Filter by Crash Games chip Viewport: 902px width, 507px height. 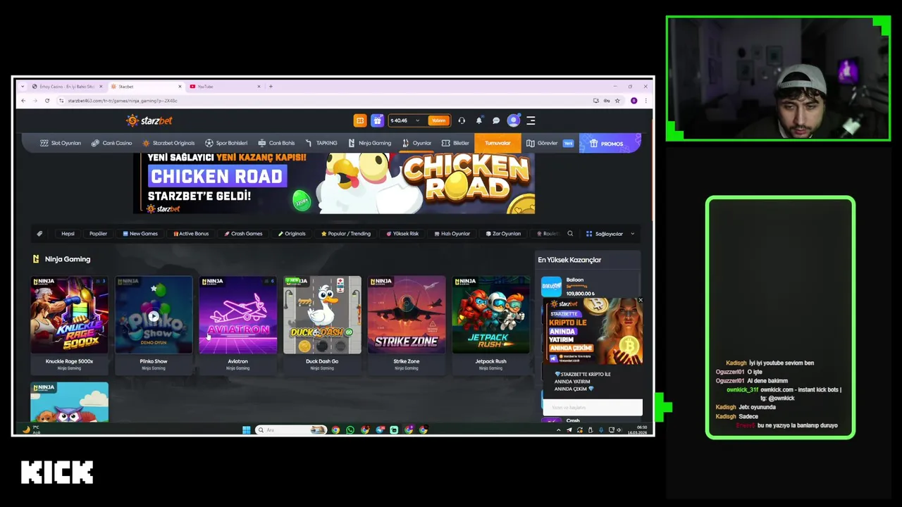click(x=243, y=234)
